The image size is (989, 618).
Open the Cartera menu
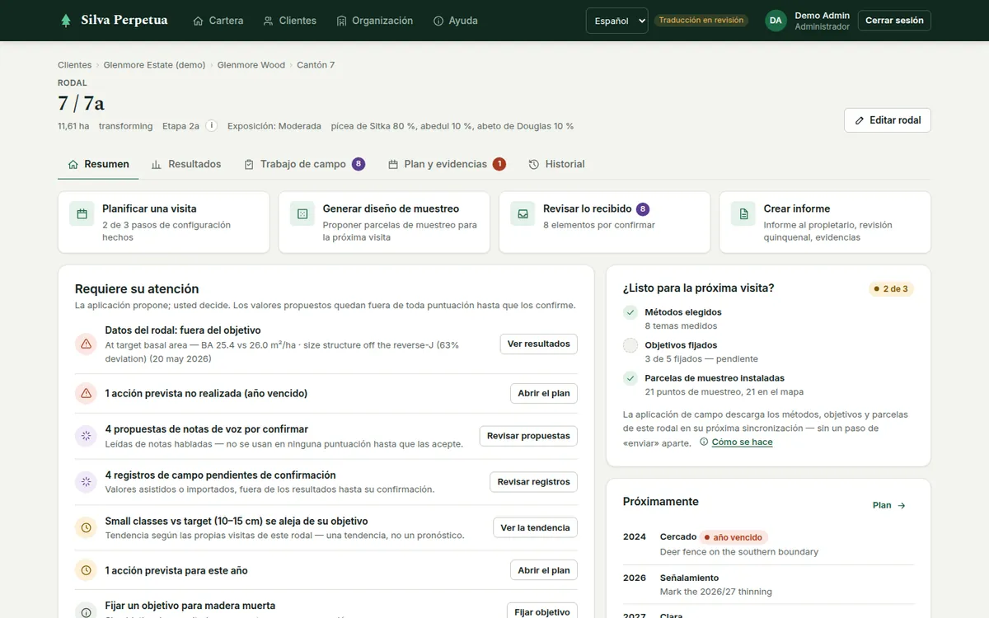click(218, 21)
